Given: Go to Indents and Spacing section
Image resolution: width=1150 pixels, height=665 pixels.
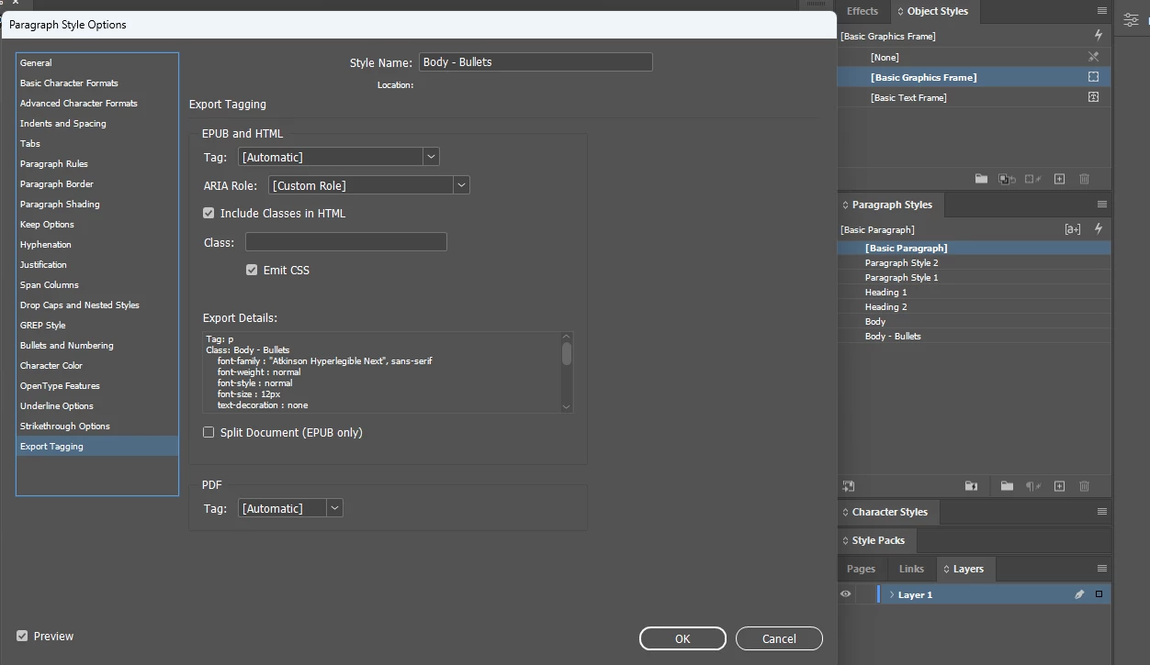Looking at the screenshot, I should tap(97, 123).
